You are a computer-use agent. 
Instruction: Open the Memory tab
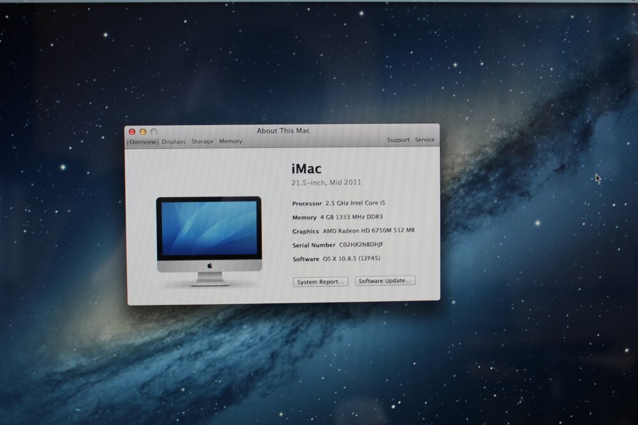pos(231,141)
